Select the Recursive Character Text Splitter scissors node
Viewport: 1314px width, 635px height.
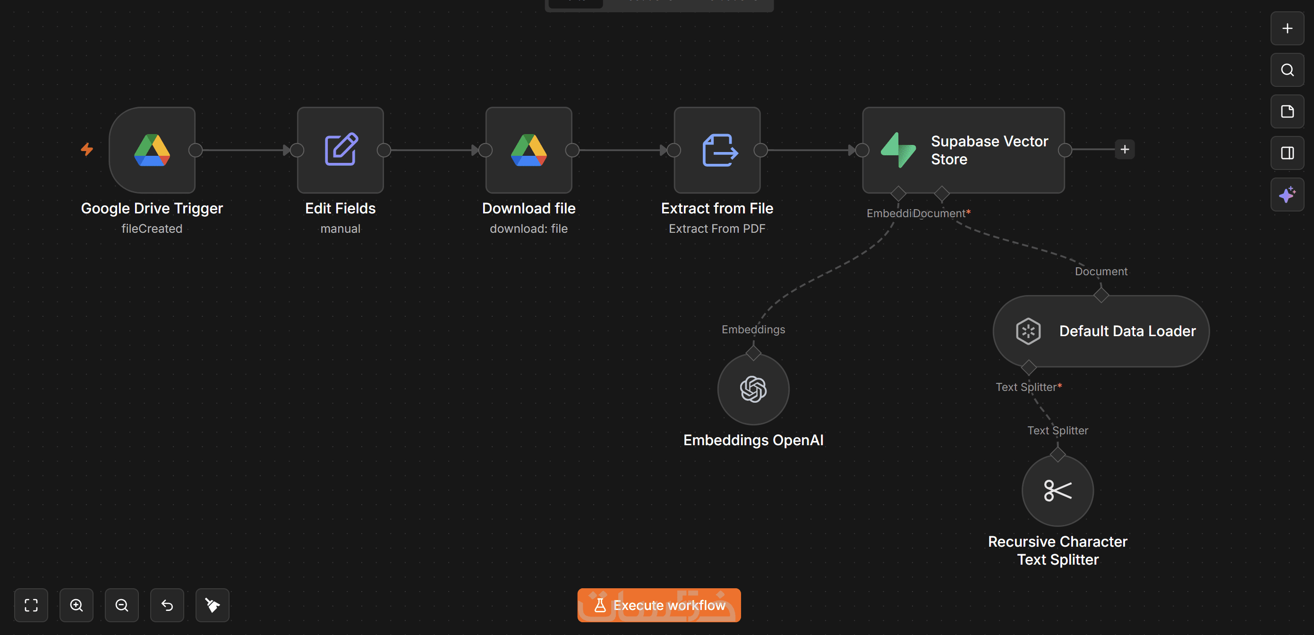(1058, 491)
